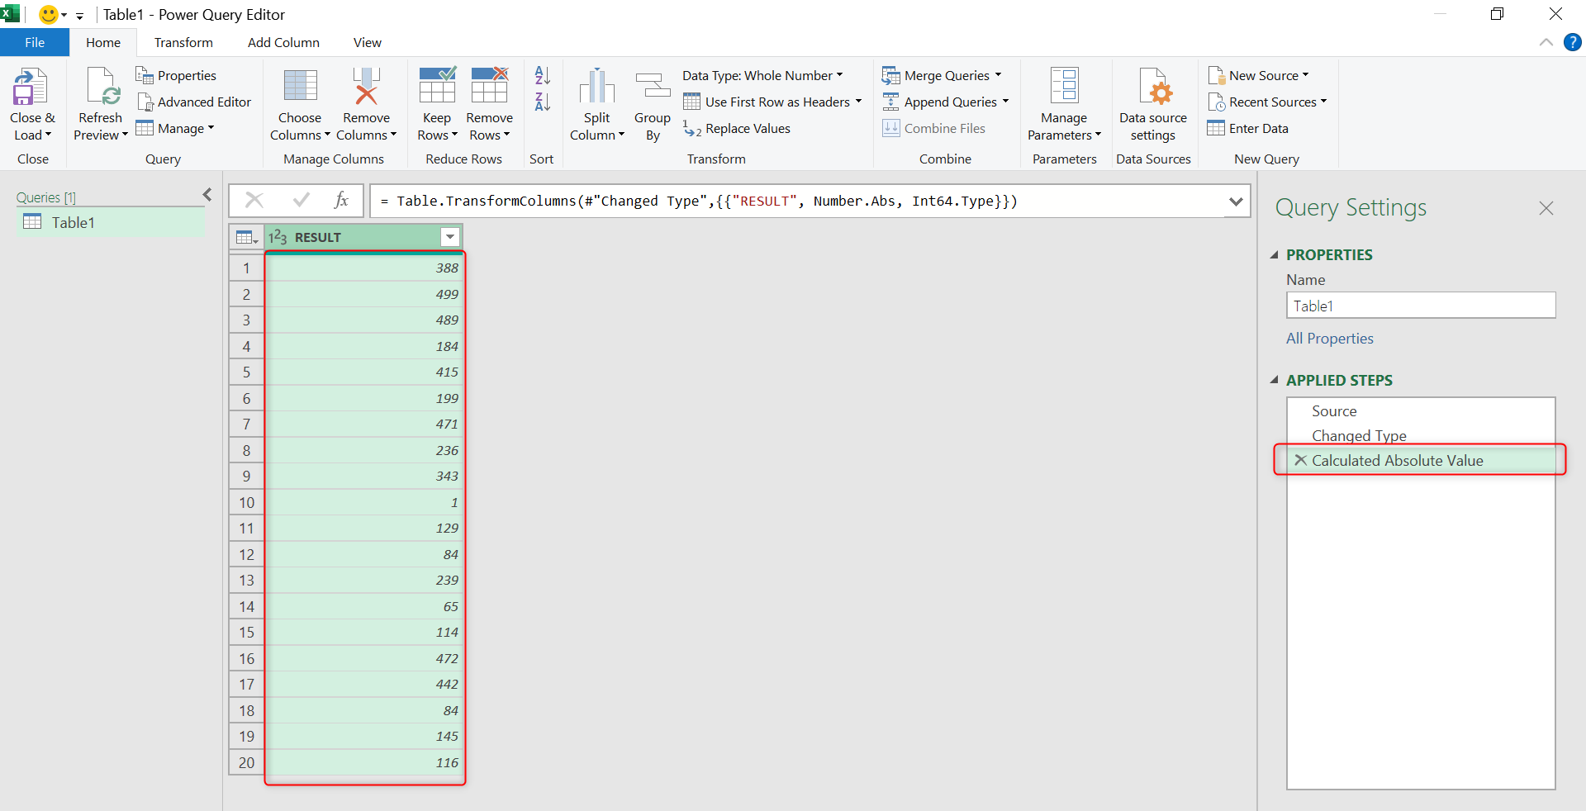This screenshot has height=811, width=1586.
Task: Select the Changed Type applied step
Action: pyautogui.click(x=1359, y=435)
